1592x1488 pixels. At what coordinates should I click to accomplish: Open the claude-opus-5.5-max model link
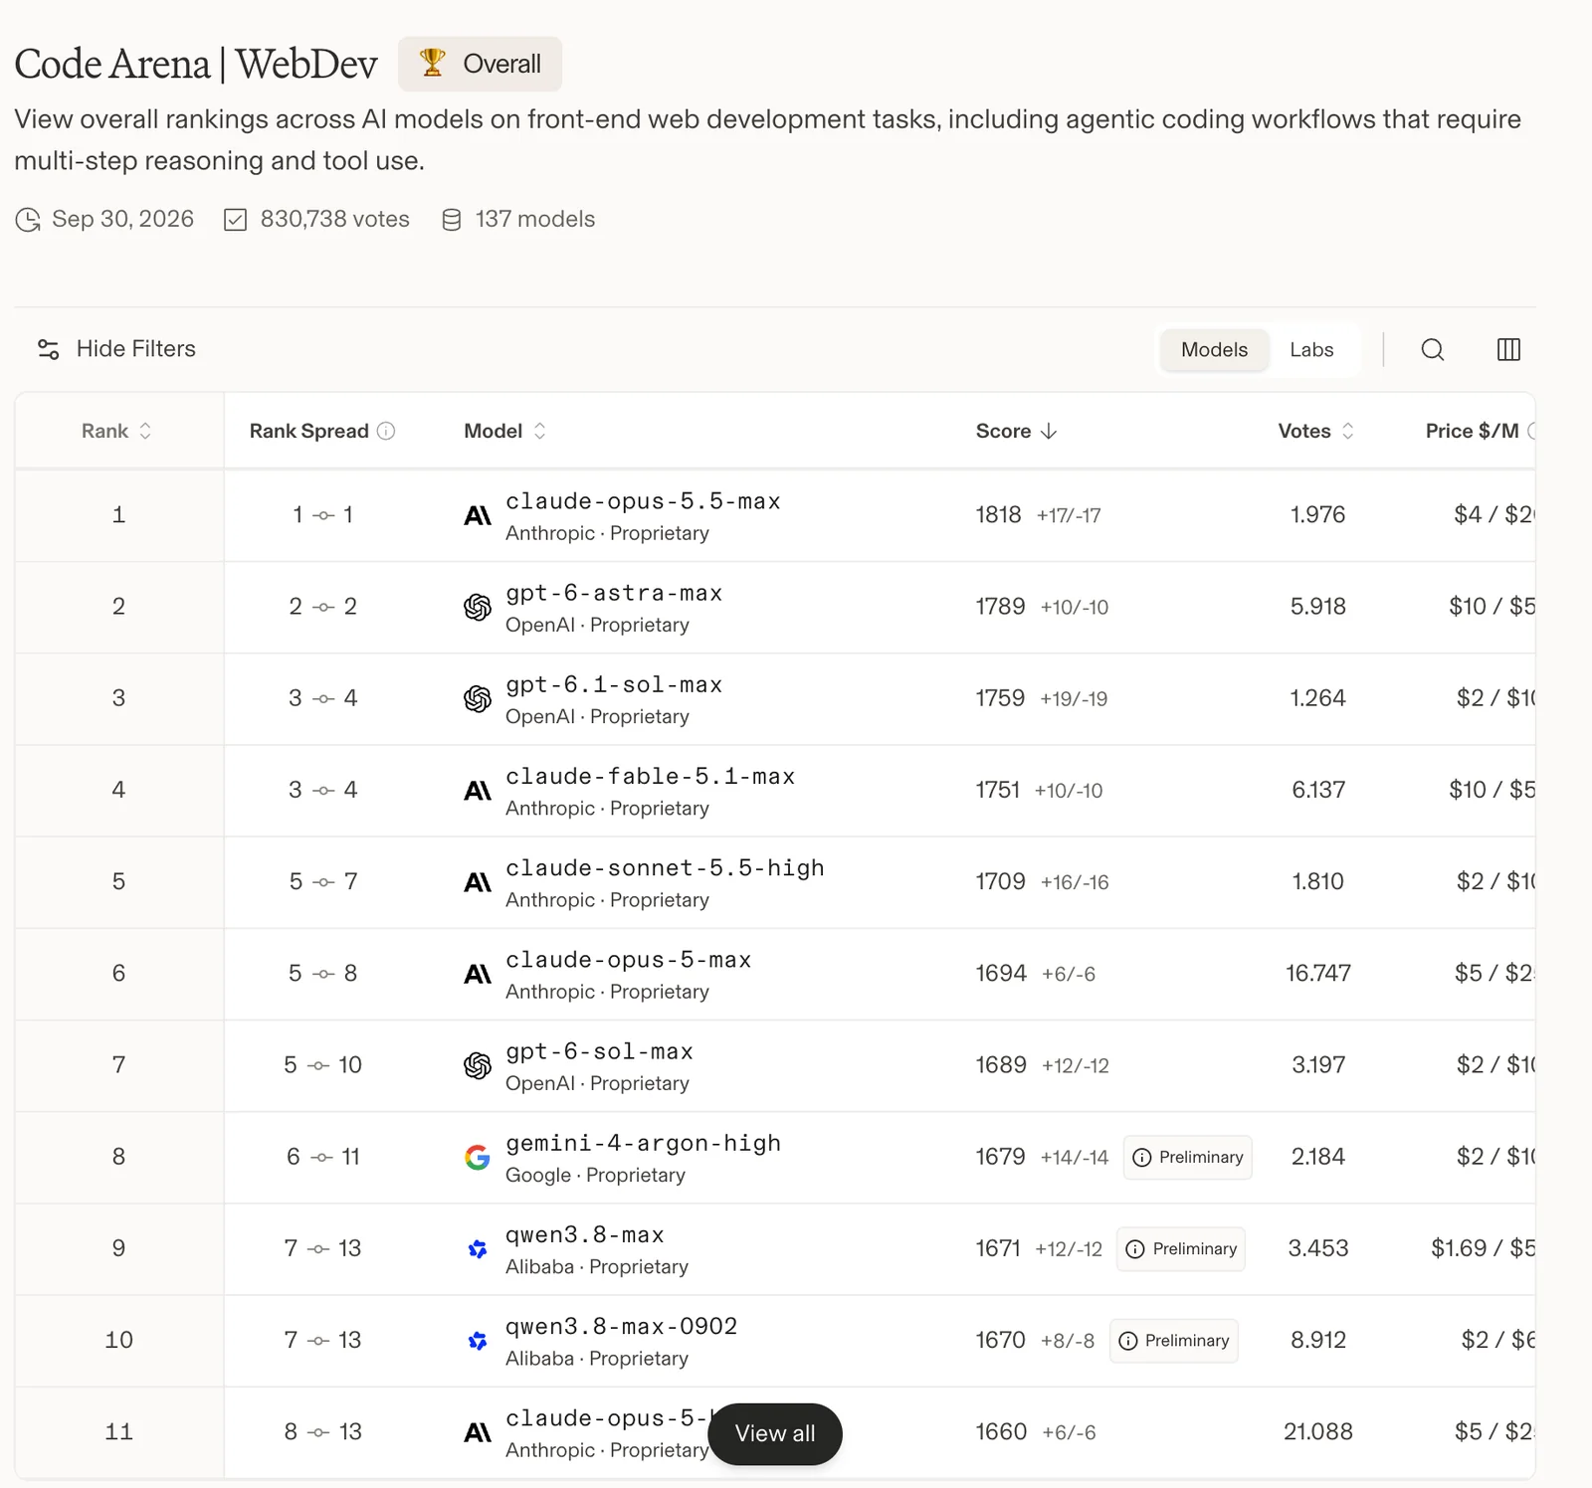coord(643,501)
